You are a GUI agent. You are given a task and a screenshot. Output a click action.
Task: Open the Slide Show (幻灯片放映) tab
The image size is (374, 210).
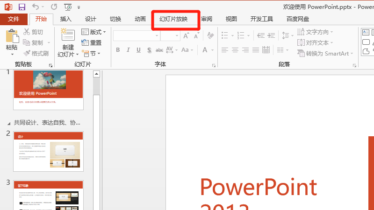pos(173,19)
